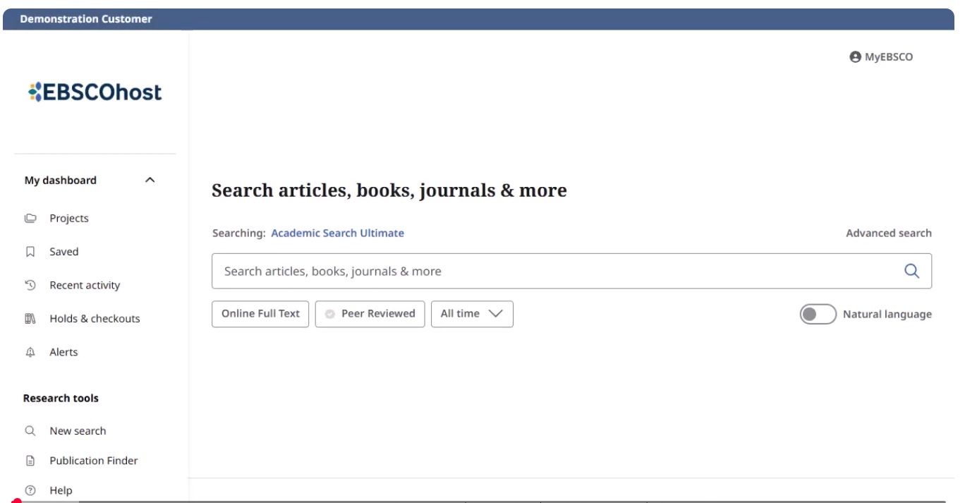
Task: Click the Saved bookmark icon
Action: tap(30, 252)
